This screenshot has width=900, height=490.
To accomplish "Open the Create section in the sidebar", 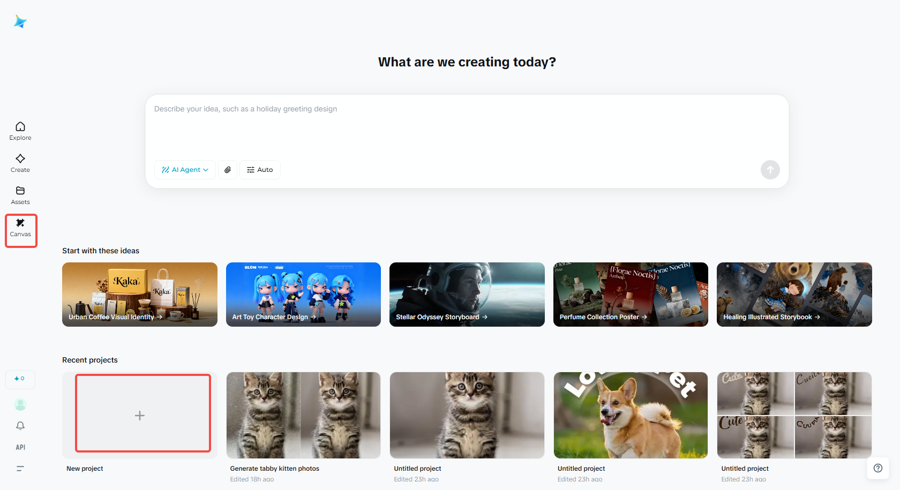I will tap(20, 163).
